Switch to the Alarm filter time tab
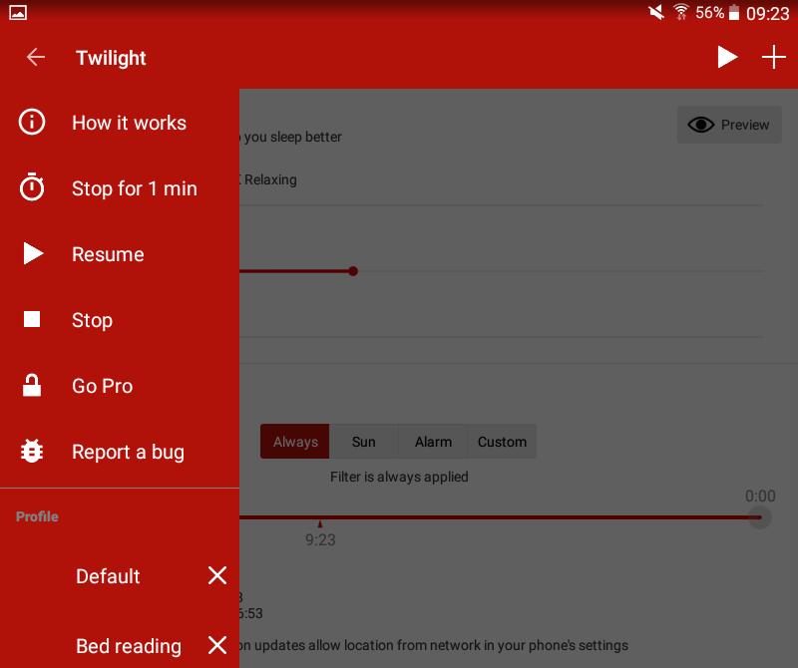The image size is (798, 668). [433, 442]
